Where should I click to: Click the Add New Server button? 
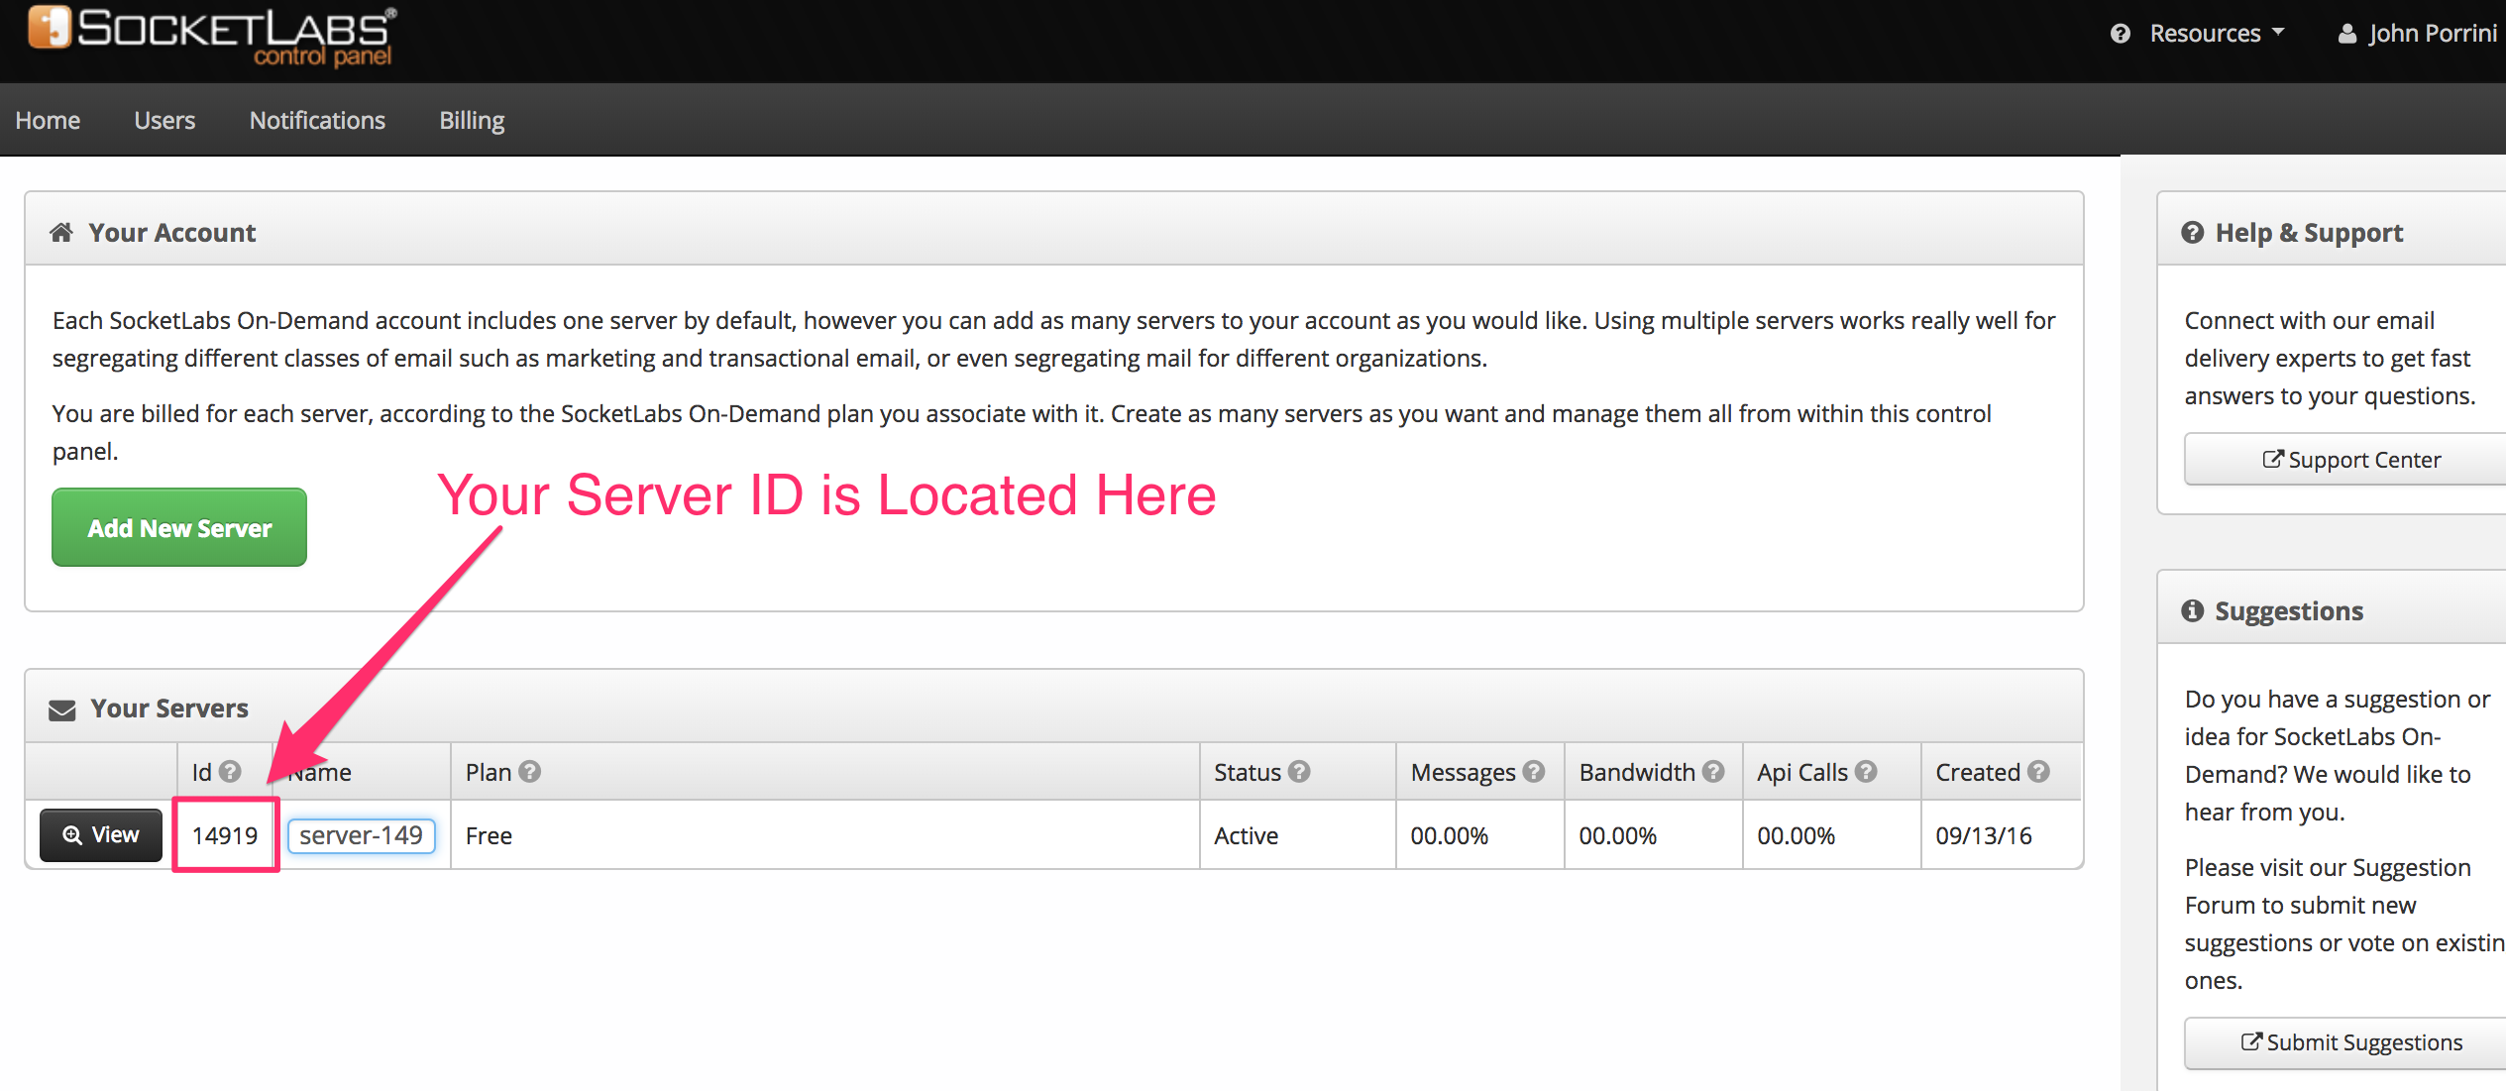click(x=179, y=527)
